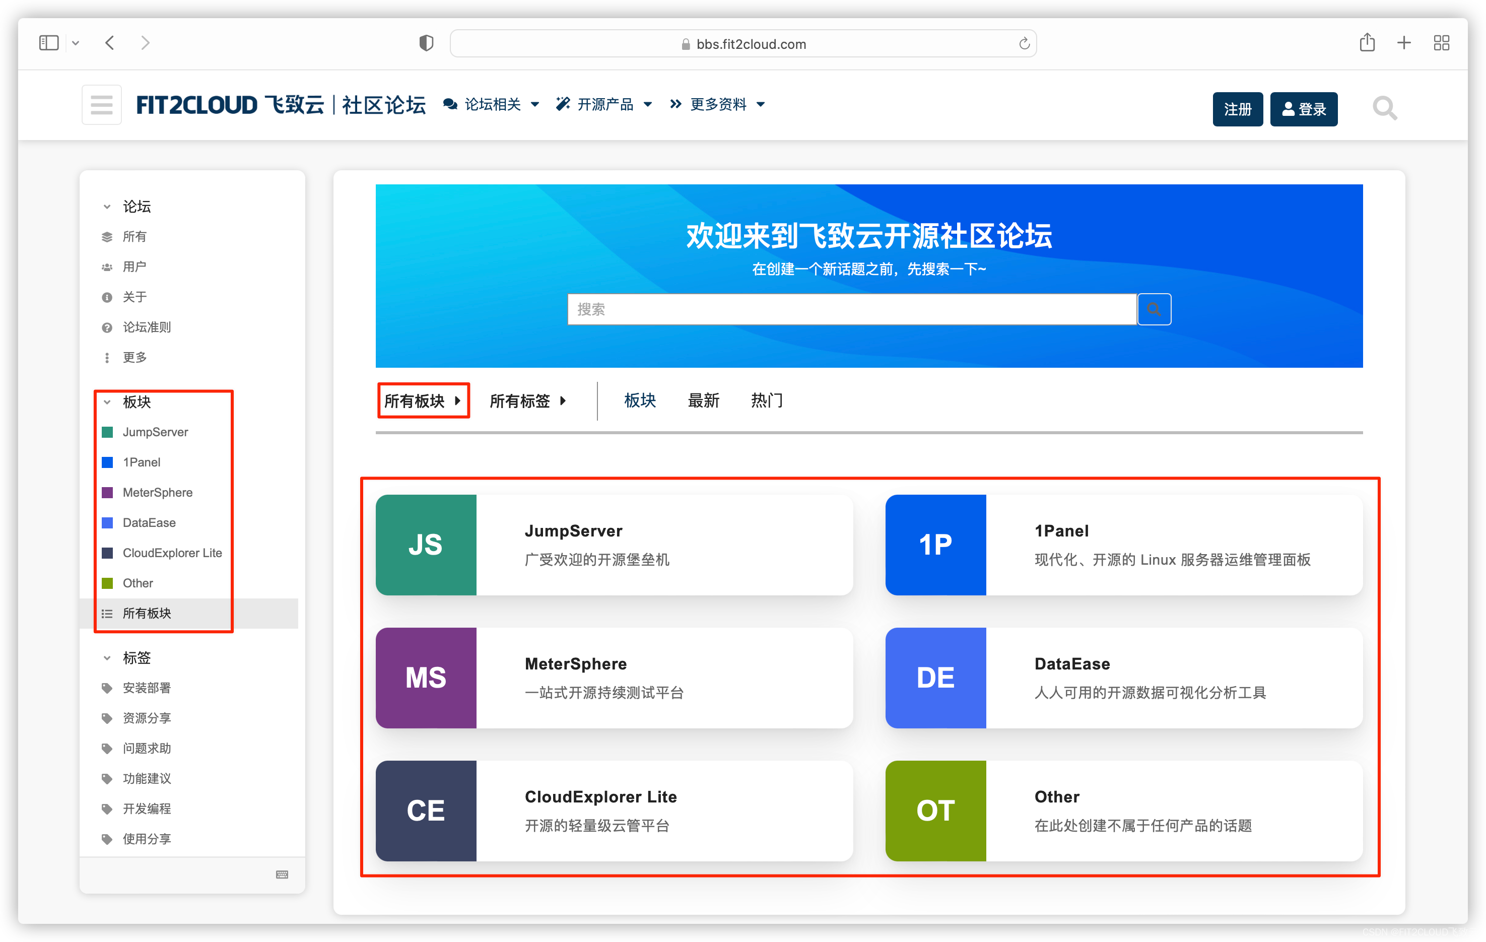Expand the 所有板块 dropdown tab

[x=424, y=399]
